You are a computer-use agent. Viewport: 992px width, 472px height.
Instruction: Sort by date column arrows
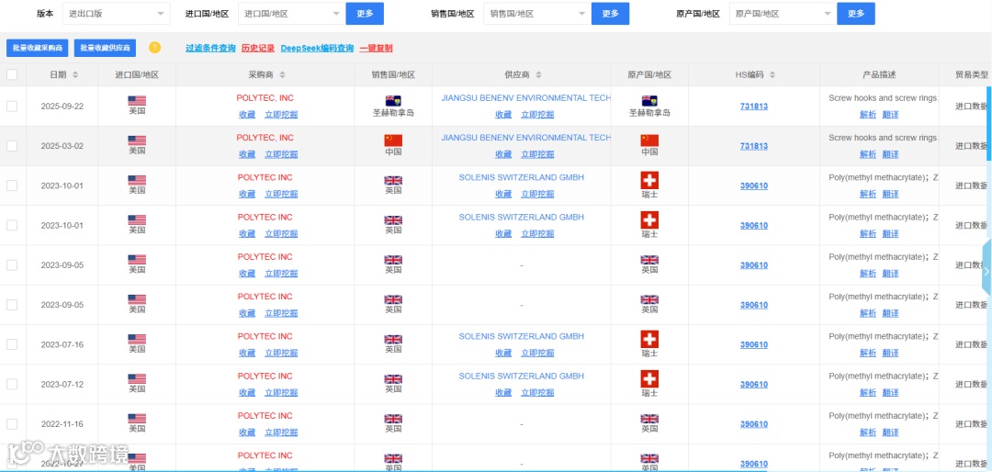[75, 74]
